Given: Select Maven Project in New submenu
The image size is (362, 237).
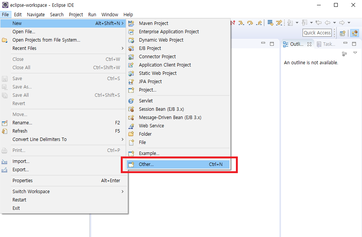Looking at the screenshot, I should 178,23.
